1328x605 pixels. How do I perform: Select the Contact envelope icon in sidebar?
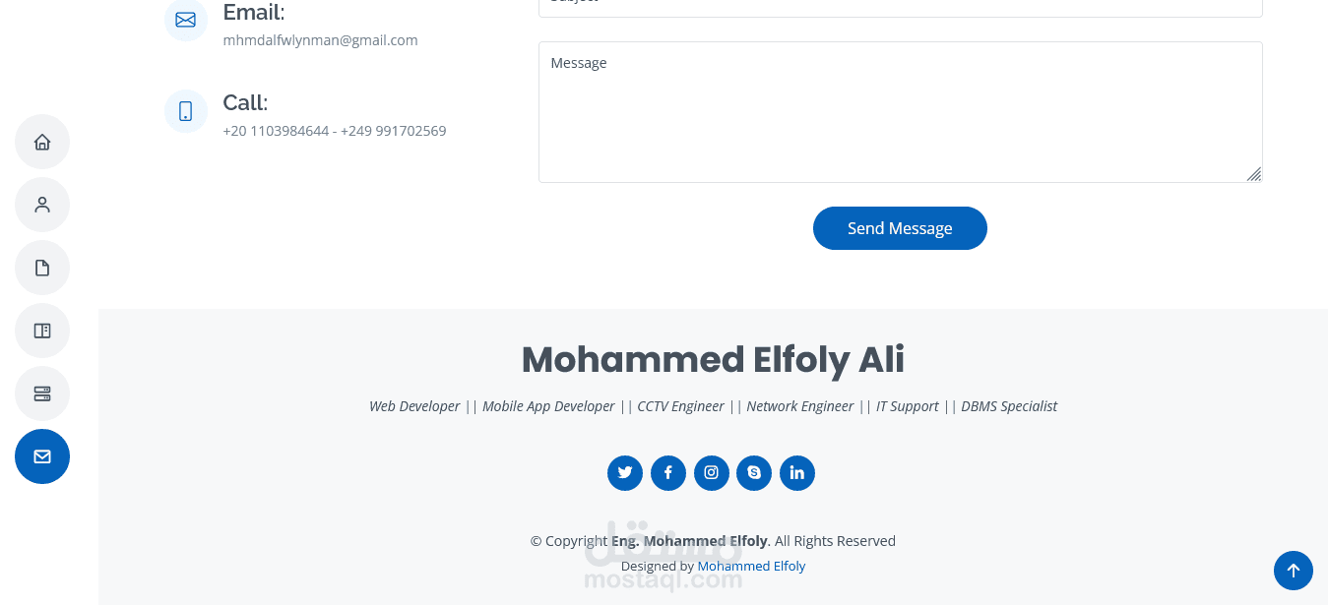click(x=42, y=456)
